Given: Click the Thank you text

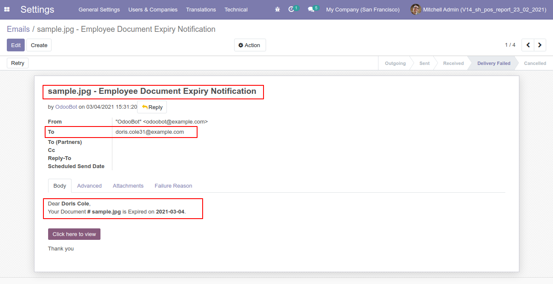Looking at the screenshot, I should coord(61,249).
